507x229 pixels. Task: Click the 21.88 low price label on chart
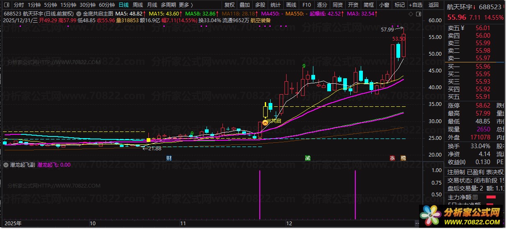[x=154, y=149]
